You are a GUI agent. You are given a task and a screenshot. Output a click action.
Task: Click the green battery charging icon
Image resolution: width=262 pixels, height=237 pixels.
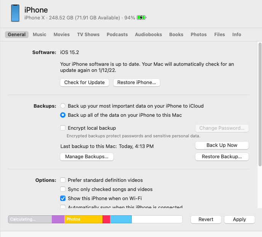(x=141, y=17)
